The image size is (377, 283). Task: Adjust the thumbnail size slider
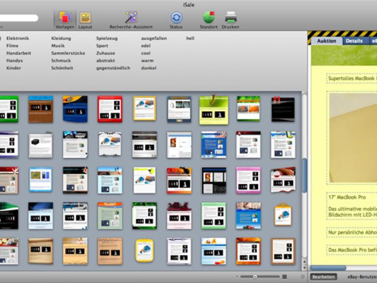tap(255, 277)
